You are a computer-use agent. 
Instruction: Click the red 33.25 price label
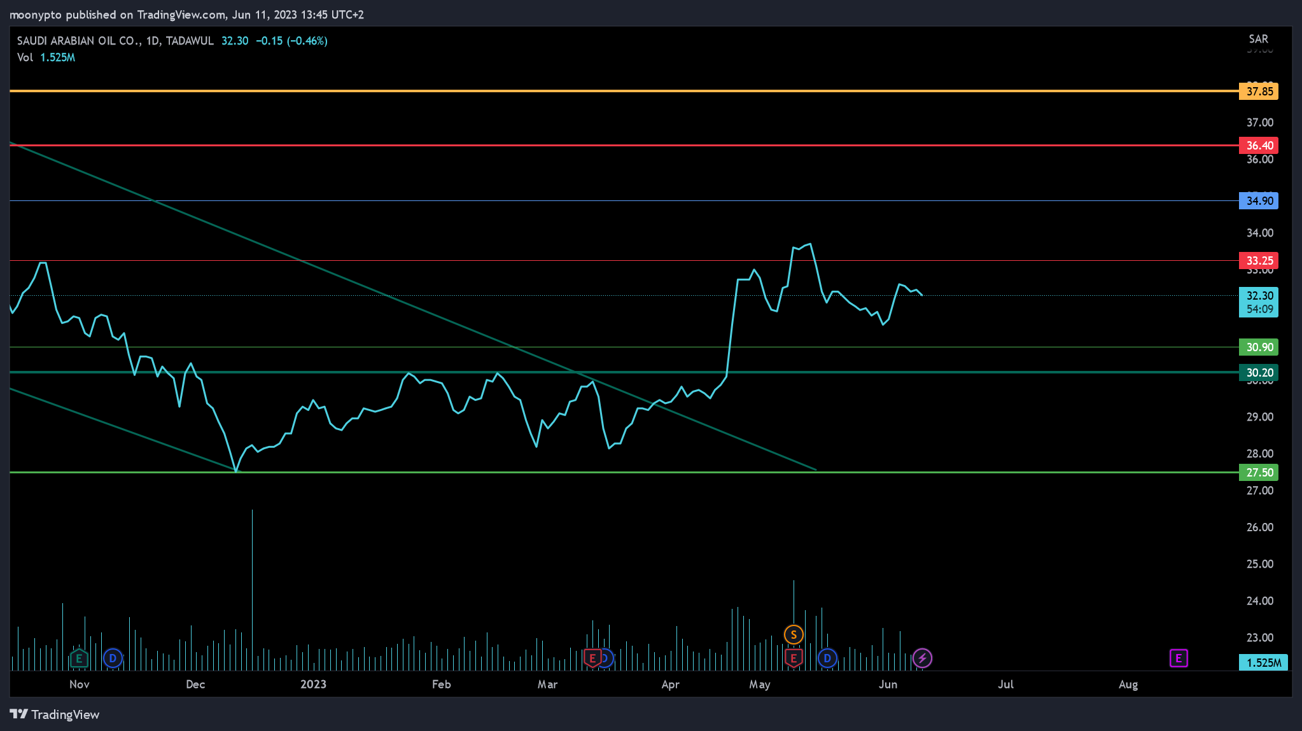pos(1259,261)
